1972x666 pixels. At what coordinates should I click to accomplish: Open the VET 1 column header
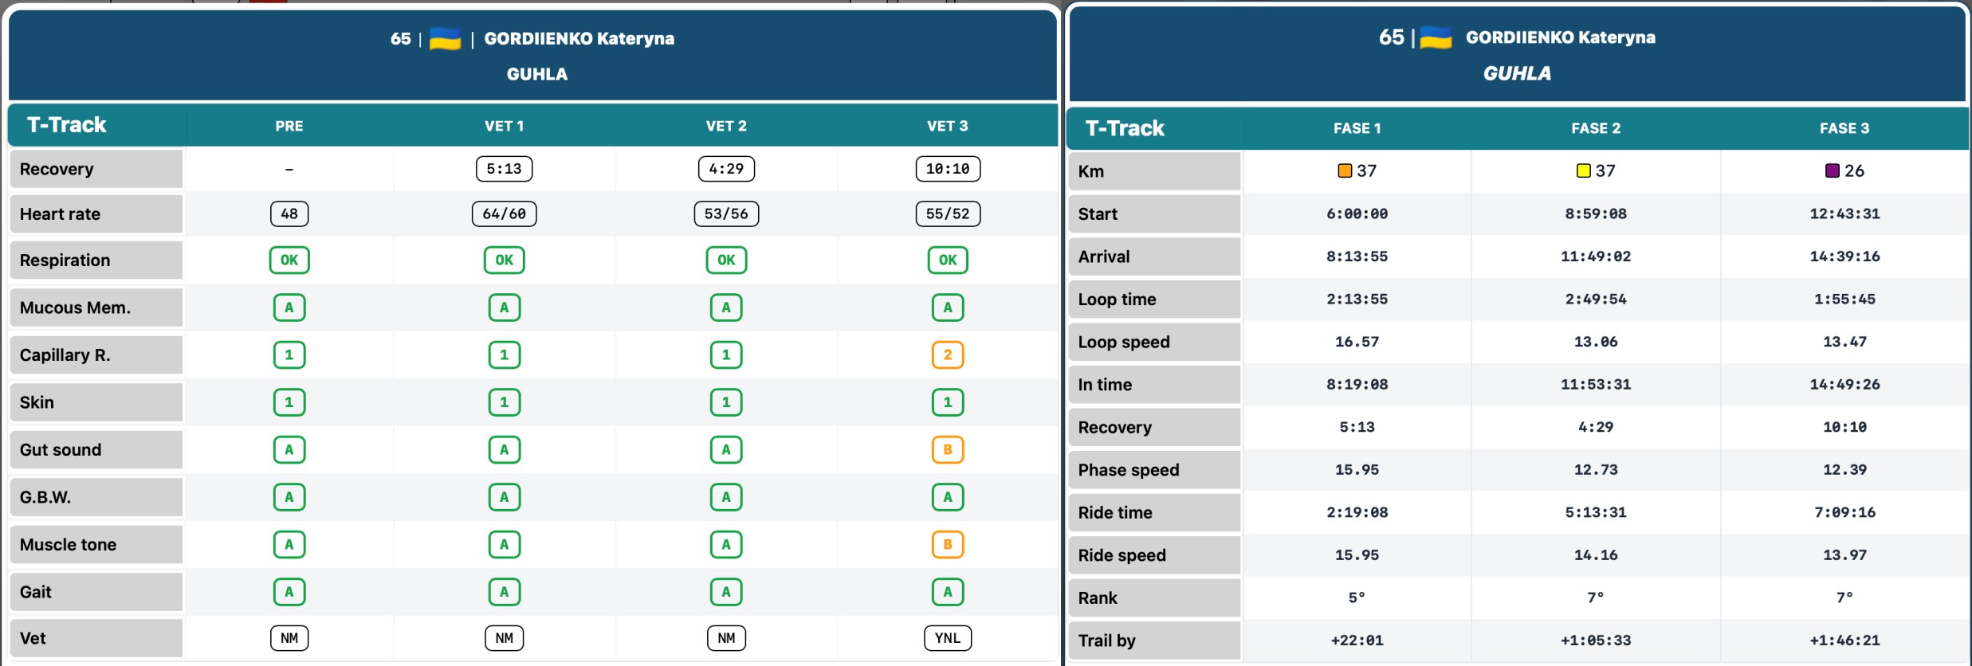point(504,126)
